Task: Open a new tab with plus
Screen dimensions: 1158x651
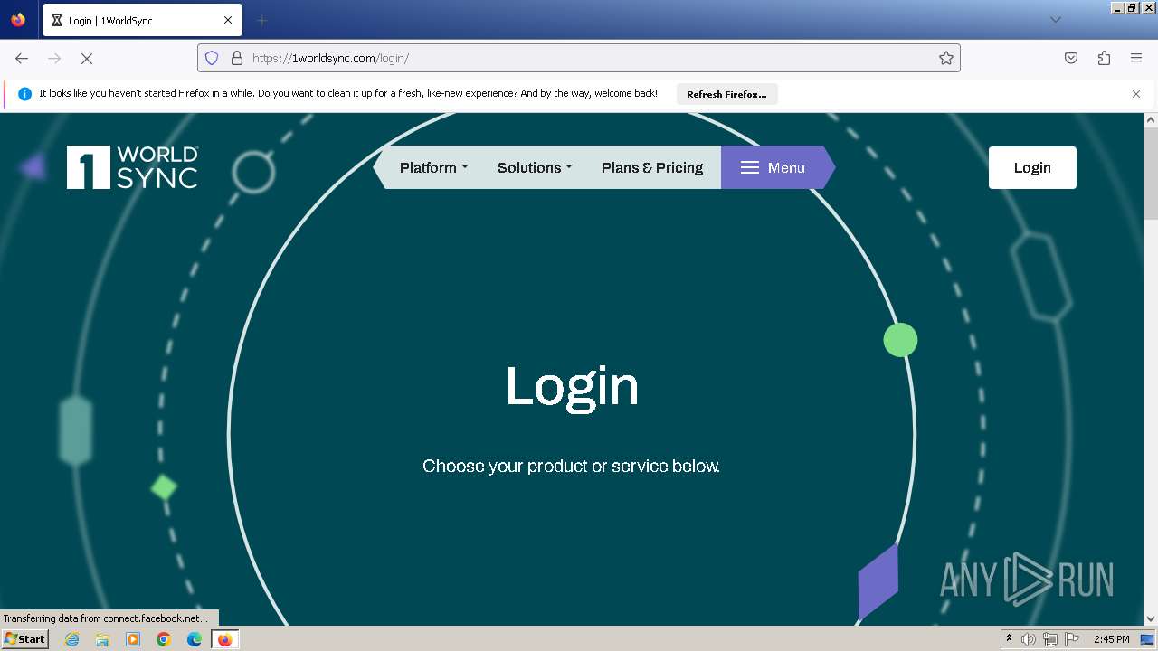Action: coord(261,20)
